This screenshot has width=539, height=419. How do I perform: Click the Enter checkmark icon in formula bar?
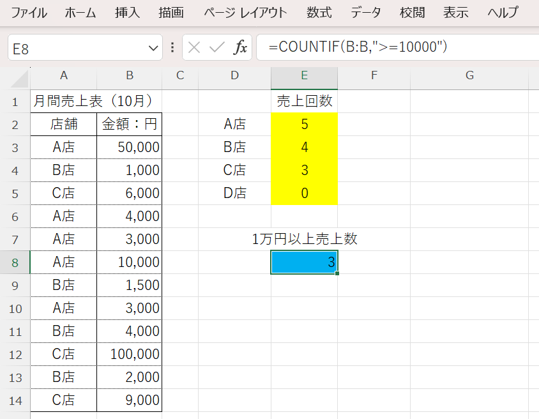tap(217, 48)
